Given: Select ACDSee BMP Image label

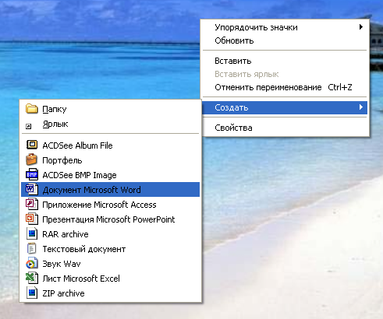Looking at the screenshot, I should point(80,175).
